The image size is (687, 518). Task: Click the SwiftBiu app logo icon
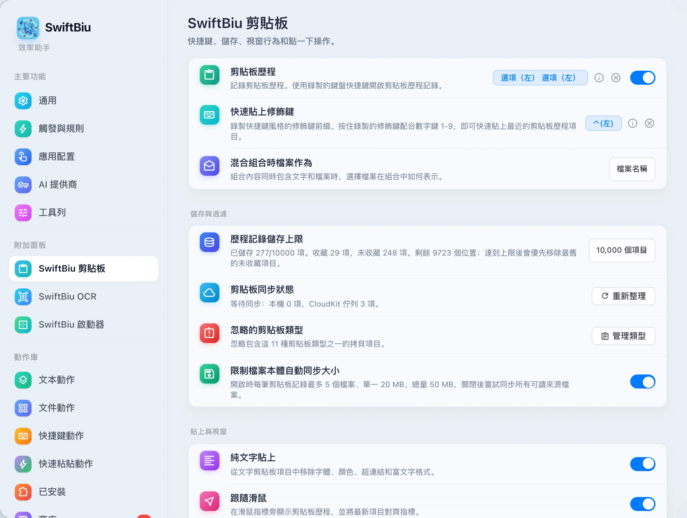pos(28,28)
